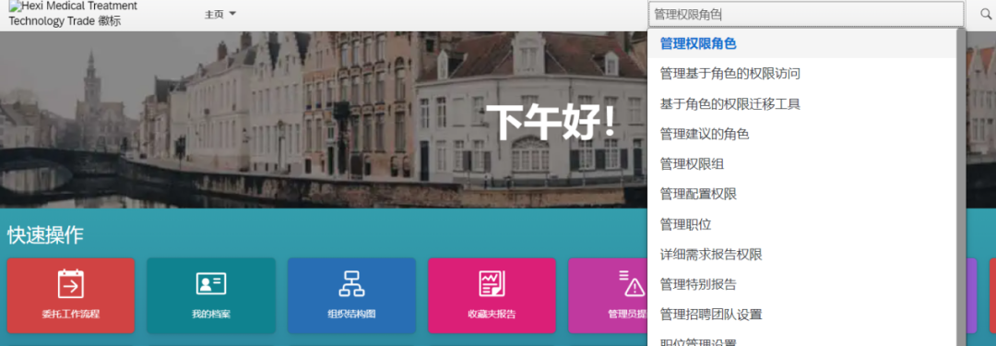The height and width of the screenshot is (346, 996).
Task: Click the company logo at top left
Action: pos(73,14)
